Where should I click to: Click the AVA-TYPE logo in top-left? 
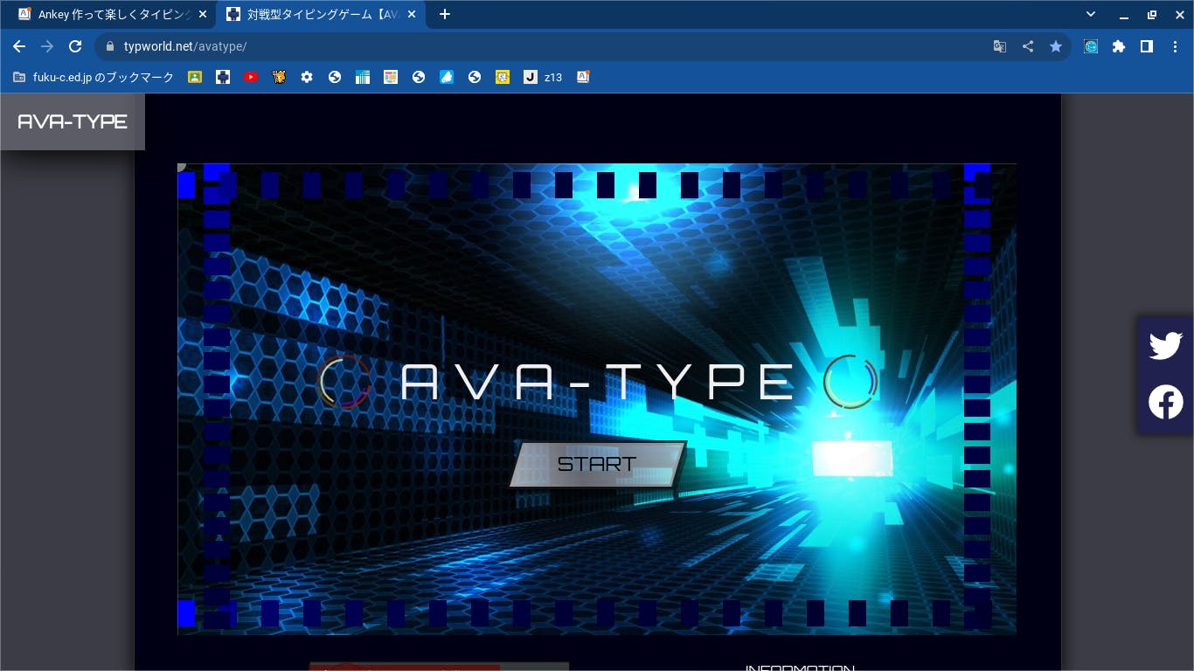tap(73, 121)
